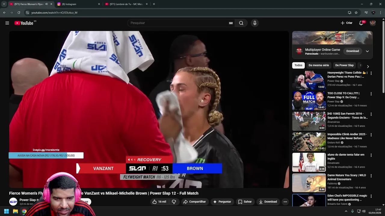The image size is (385, 216).
Task: Open San Fermín 2016 Segundo Encierro thumbnail
Action: 309,121
